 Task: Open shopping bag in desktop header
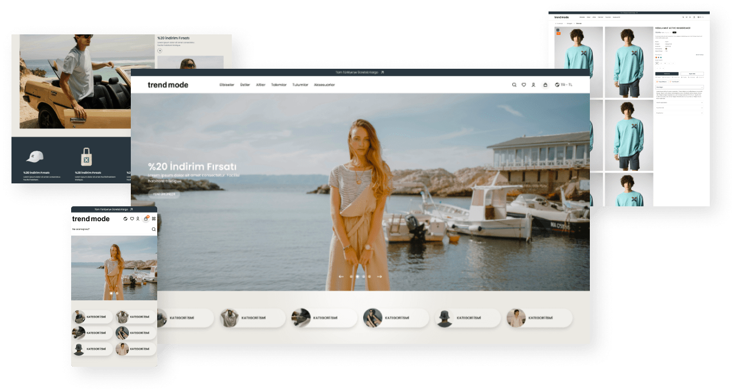(545, 85)
